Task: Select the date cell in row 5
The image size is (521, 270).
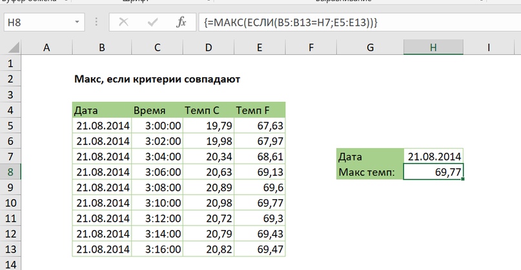Action: coord(102,126)
